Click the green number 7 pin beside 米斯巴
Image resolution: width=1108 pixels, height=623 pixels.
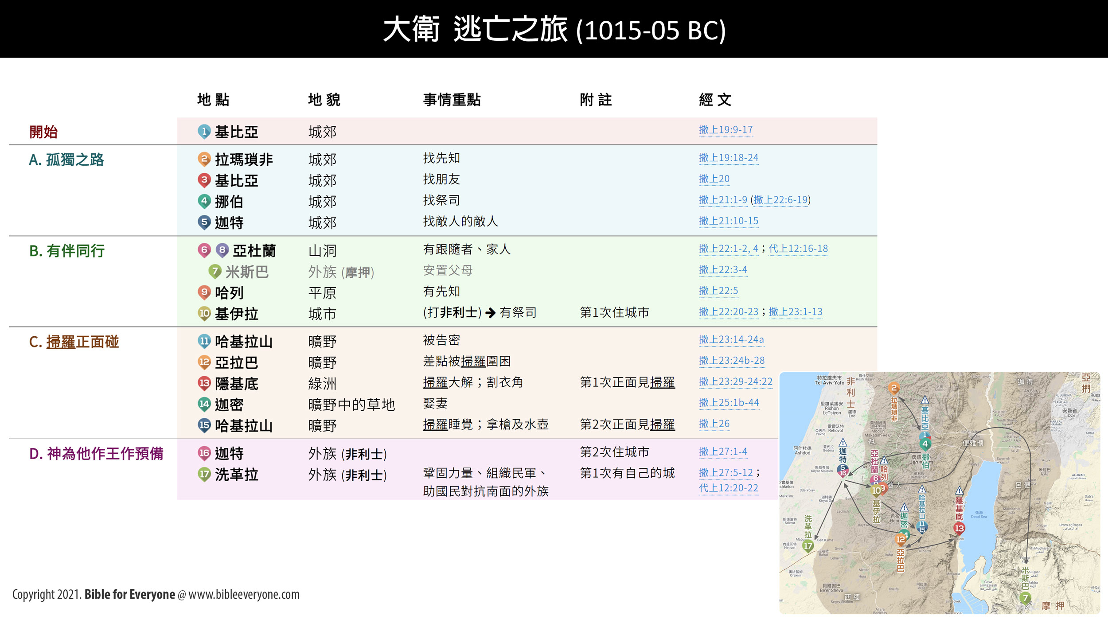click(x=215, y=271)
